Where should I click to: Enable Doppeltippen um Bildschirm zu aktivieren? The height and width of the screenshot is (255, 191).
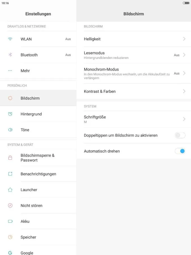[180, 135]
